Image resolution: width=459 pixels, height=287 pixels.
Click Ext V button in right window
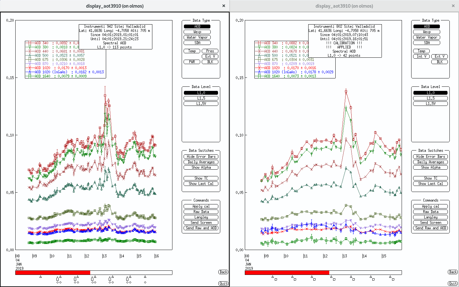(x=440, y=56)
